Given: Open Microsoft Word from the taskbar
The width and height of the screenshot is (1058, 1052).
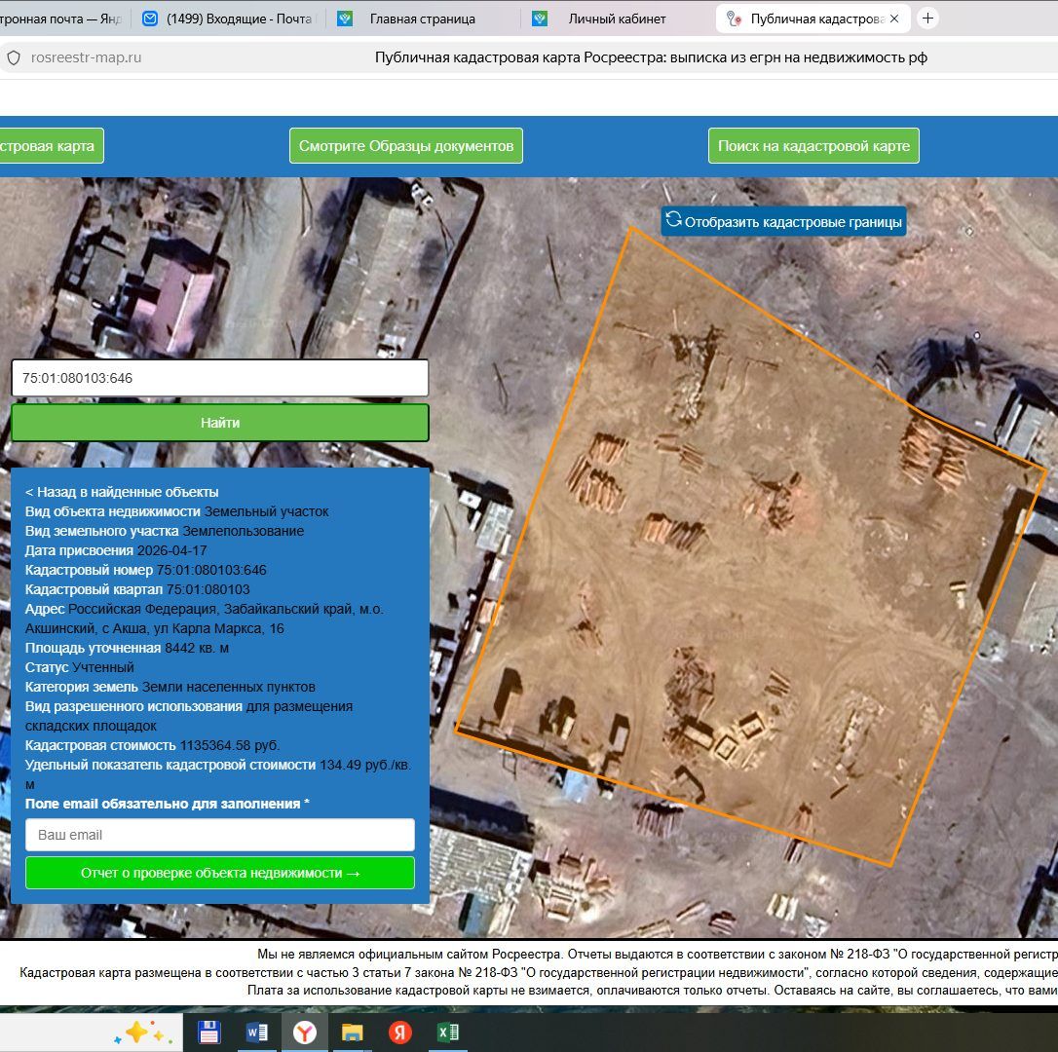Looking at the screenshot, I should [256, 1033].
